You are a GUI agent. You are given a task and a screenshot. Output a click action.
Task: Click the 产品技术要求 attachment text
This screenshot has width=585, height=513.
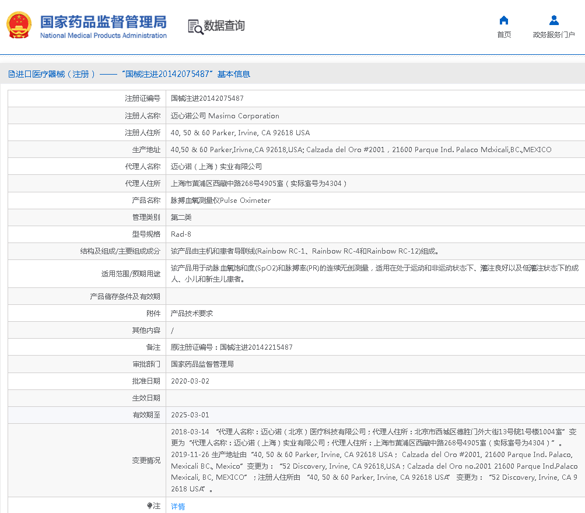[x=192, y=313]
